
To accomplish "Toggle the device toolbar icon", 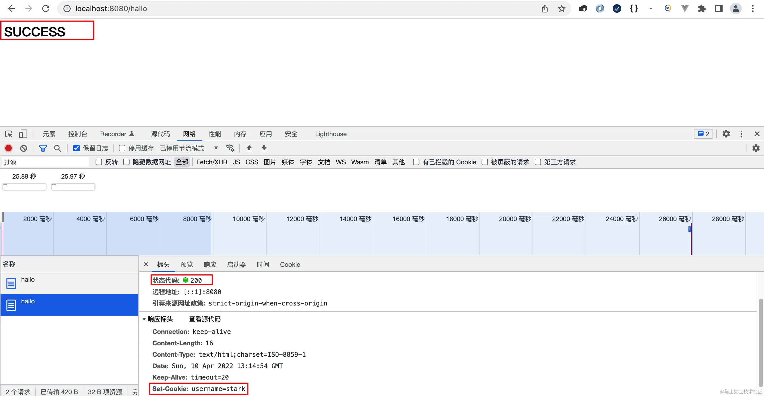I will 23,134.
